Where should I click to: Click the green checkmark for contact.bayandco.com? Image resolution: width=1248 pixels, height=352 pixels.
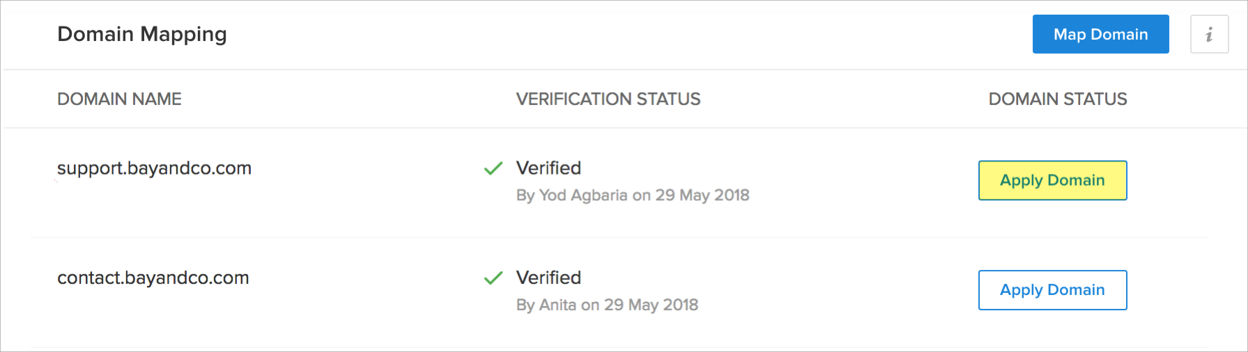tap(493, 278)
